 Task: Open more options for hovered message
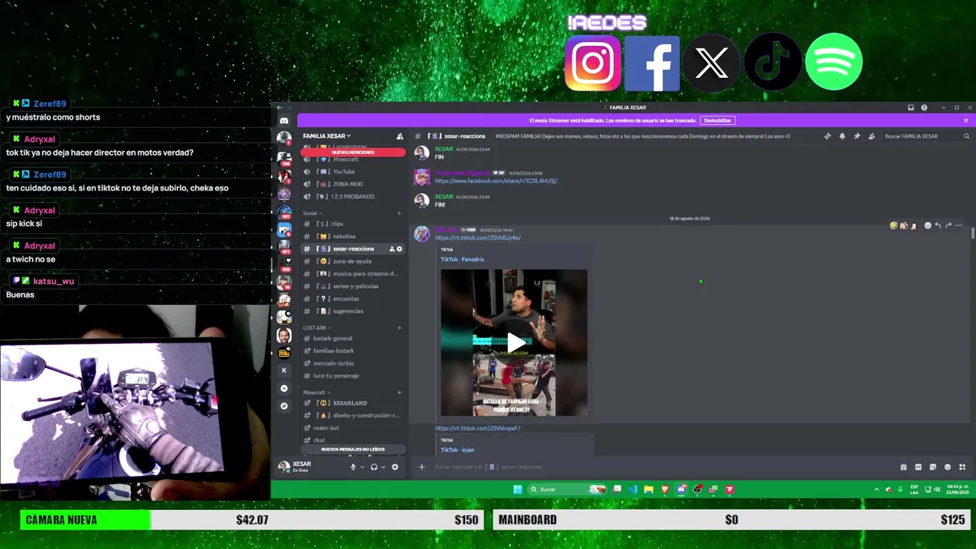point(959,226)
